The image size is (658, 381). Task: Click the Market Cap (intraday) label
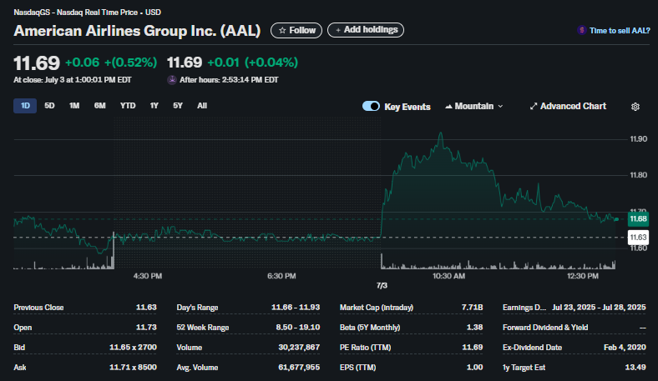coord(377,308)
